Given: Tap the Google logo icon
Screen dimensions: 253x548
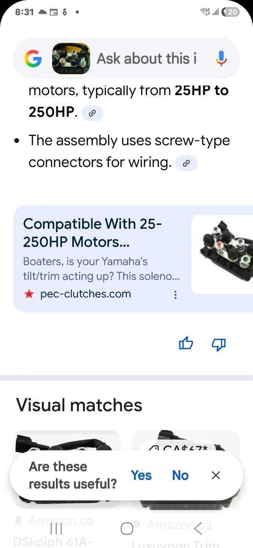Looking at the screenshot, I should (33, 59).
